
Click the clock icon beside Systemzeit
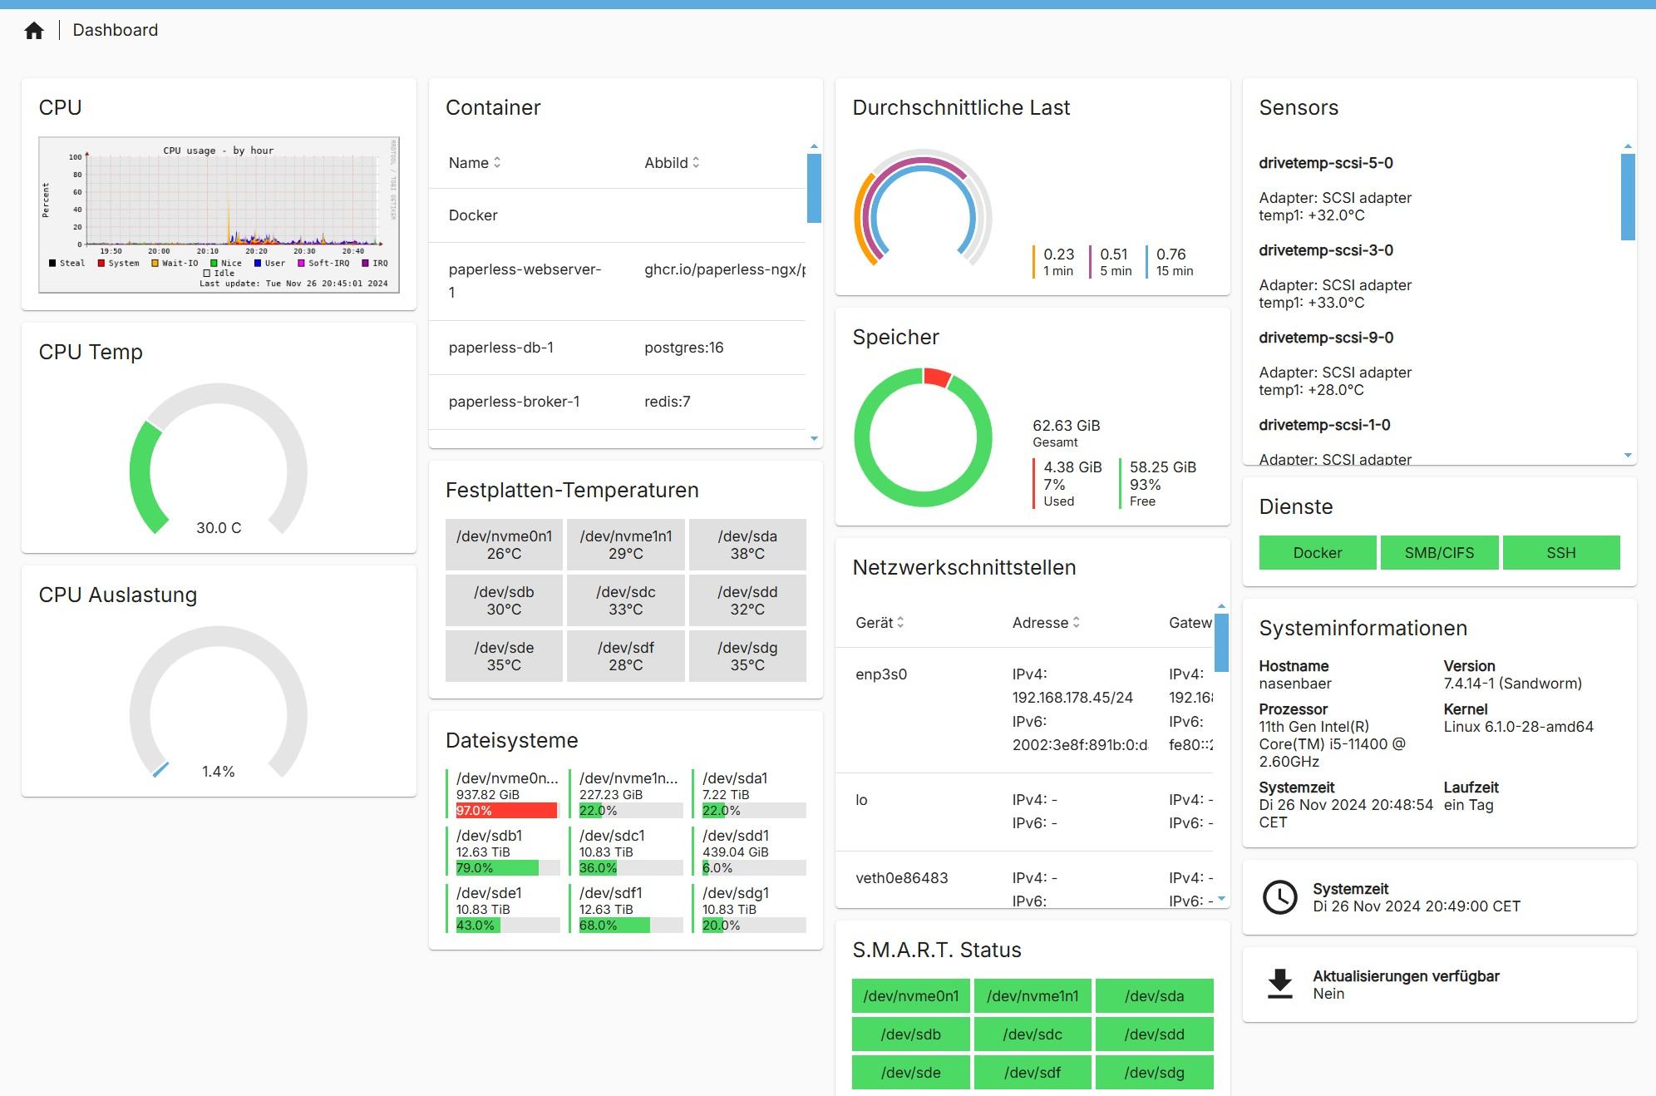pos(1279,897)
